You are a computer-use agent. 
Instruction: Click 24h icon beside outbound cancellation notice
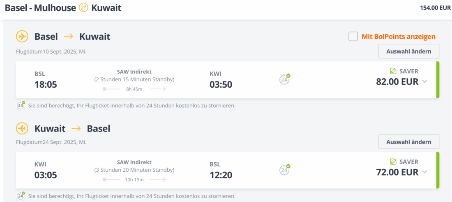(x=21, y=105)
